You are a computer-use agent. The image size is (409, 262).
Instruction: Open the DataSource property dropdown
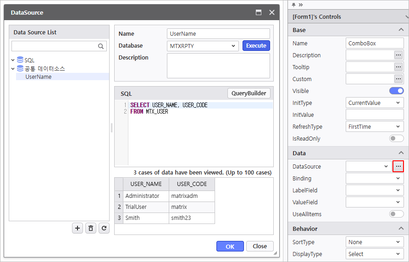point(369,166)
